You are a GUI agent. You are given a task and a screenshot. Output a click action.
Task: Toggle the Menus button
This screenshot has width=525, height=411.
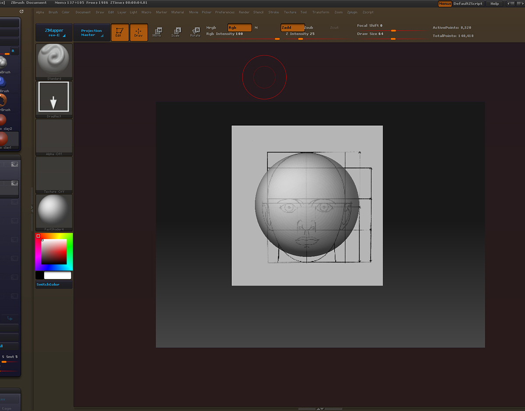[x=445, y=3]
